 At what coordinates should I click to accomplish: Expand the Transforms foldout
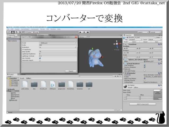tap(23, 50)
